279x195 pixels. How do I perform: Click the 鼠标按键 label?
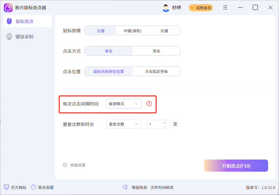coord(72,31)
